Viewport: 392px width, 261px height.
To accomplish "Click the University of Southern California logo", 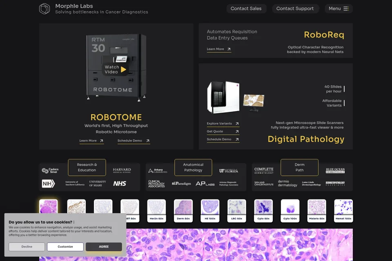I will (x=75, y=184).
